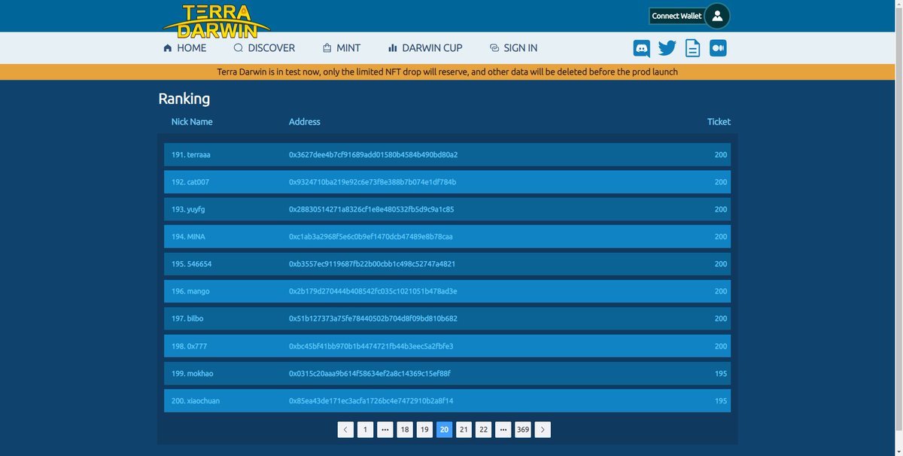Click the Address column header
This screenshot has height=456, width=903.
pos(305,122)
